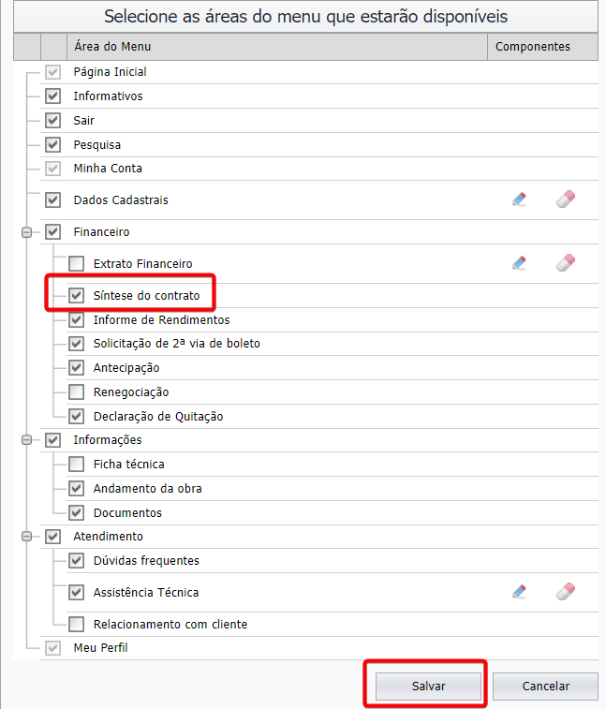Image resolution: width=606 pixels, height=709 pixels.
Task: Click the Cancelar button
Action: click(x=545, y=686)
